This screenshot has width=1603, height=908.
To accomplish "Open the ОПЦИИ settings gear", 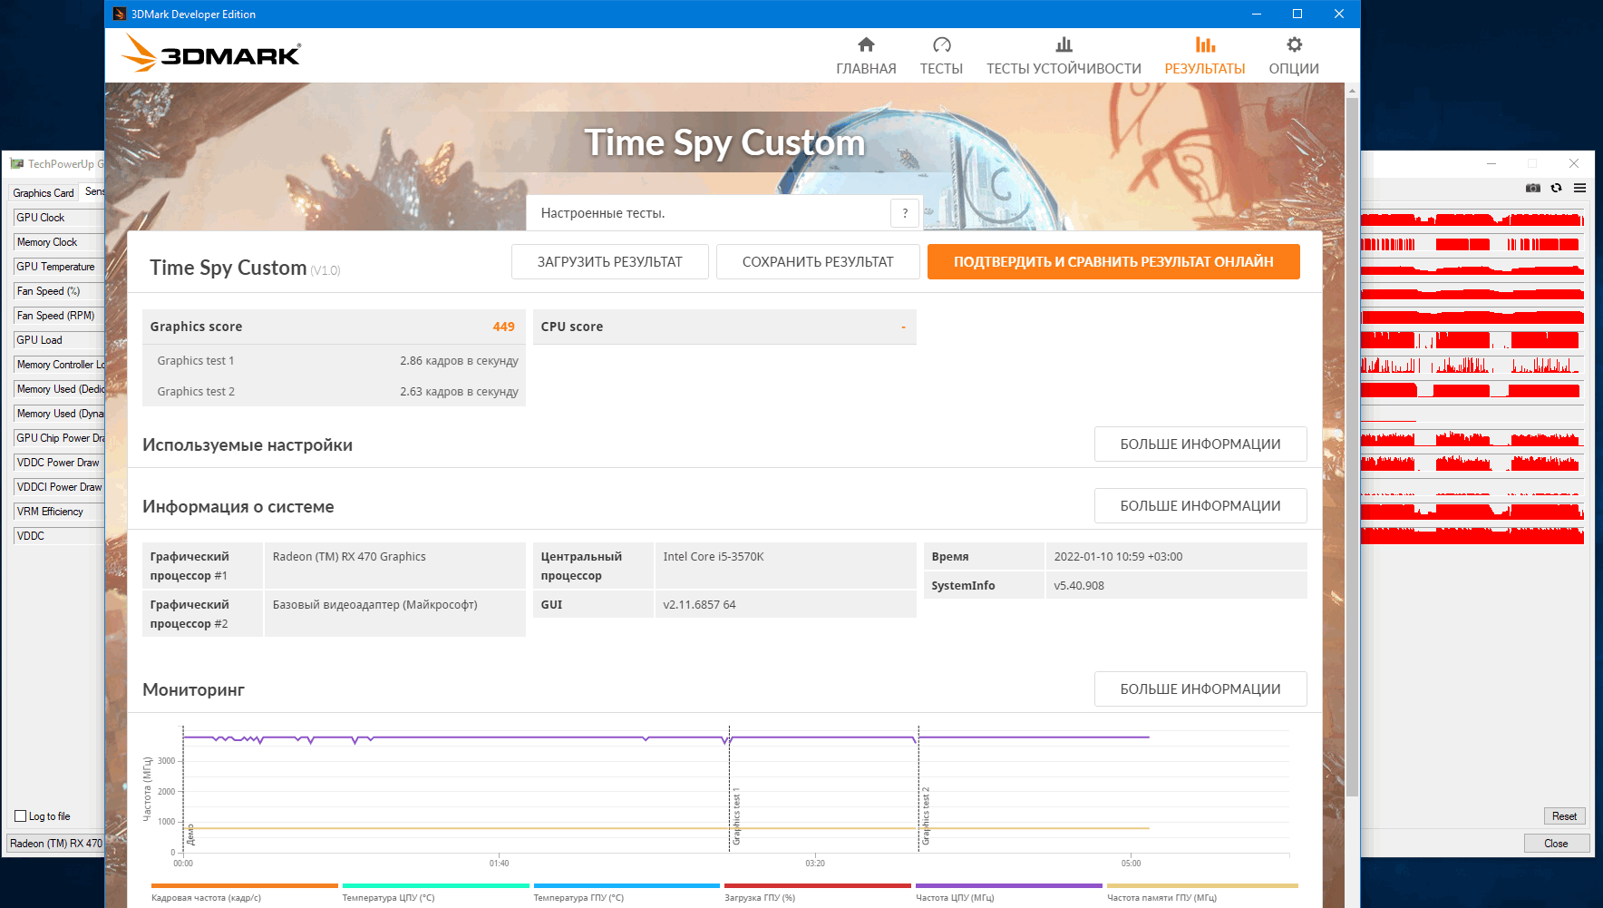I will click(1294, 55).
